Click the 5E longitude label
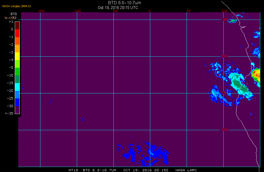 point(189,11)
